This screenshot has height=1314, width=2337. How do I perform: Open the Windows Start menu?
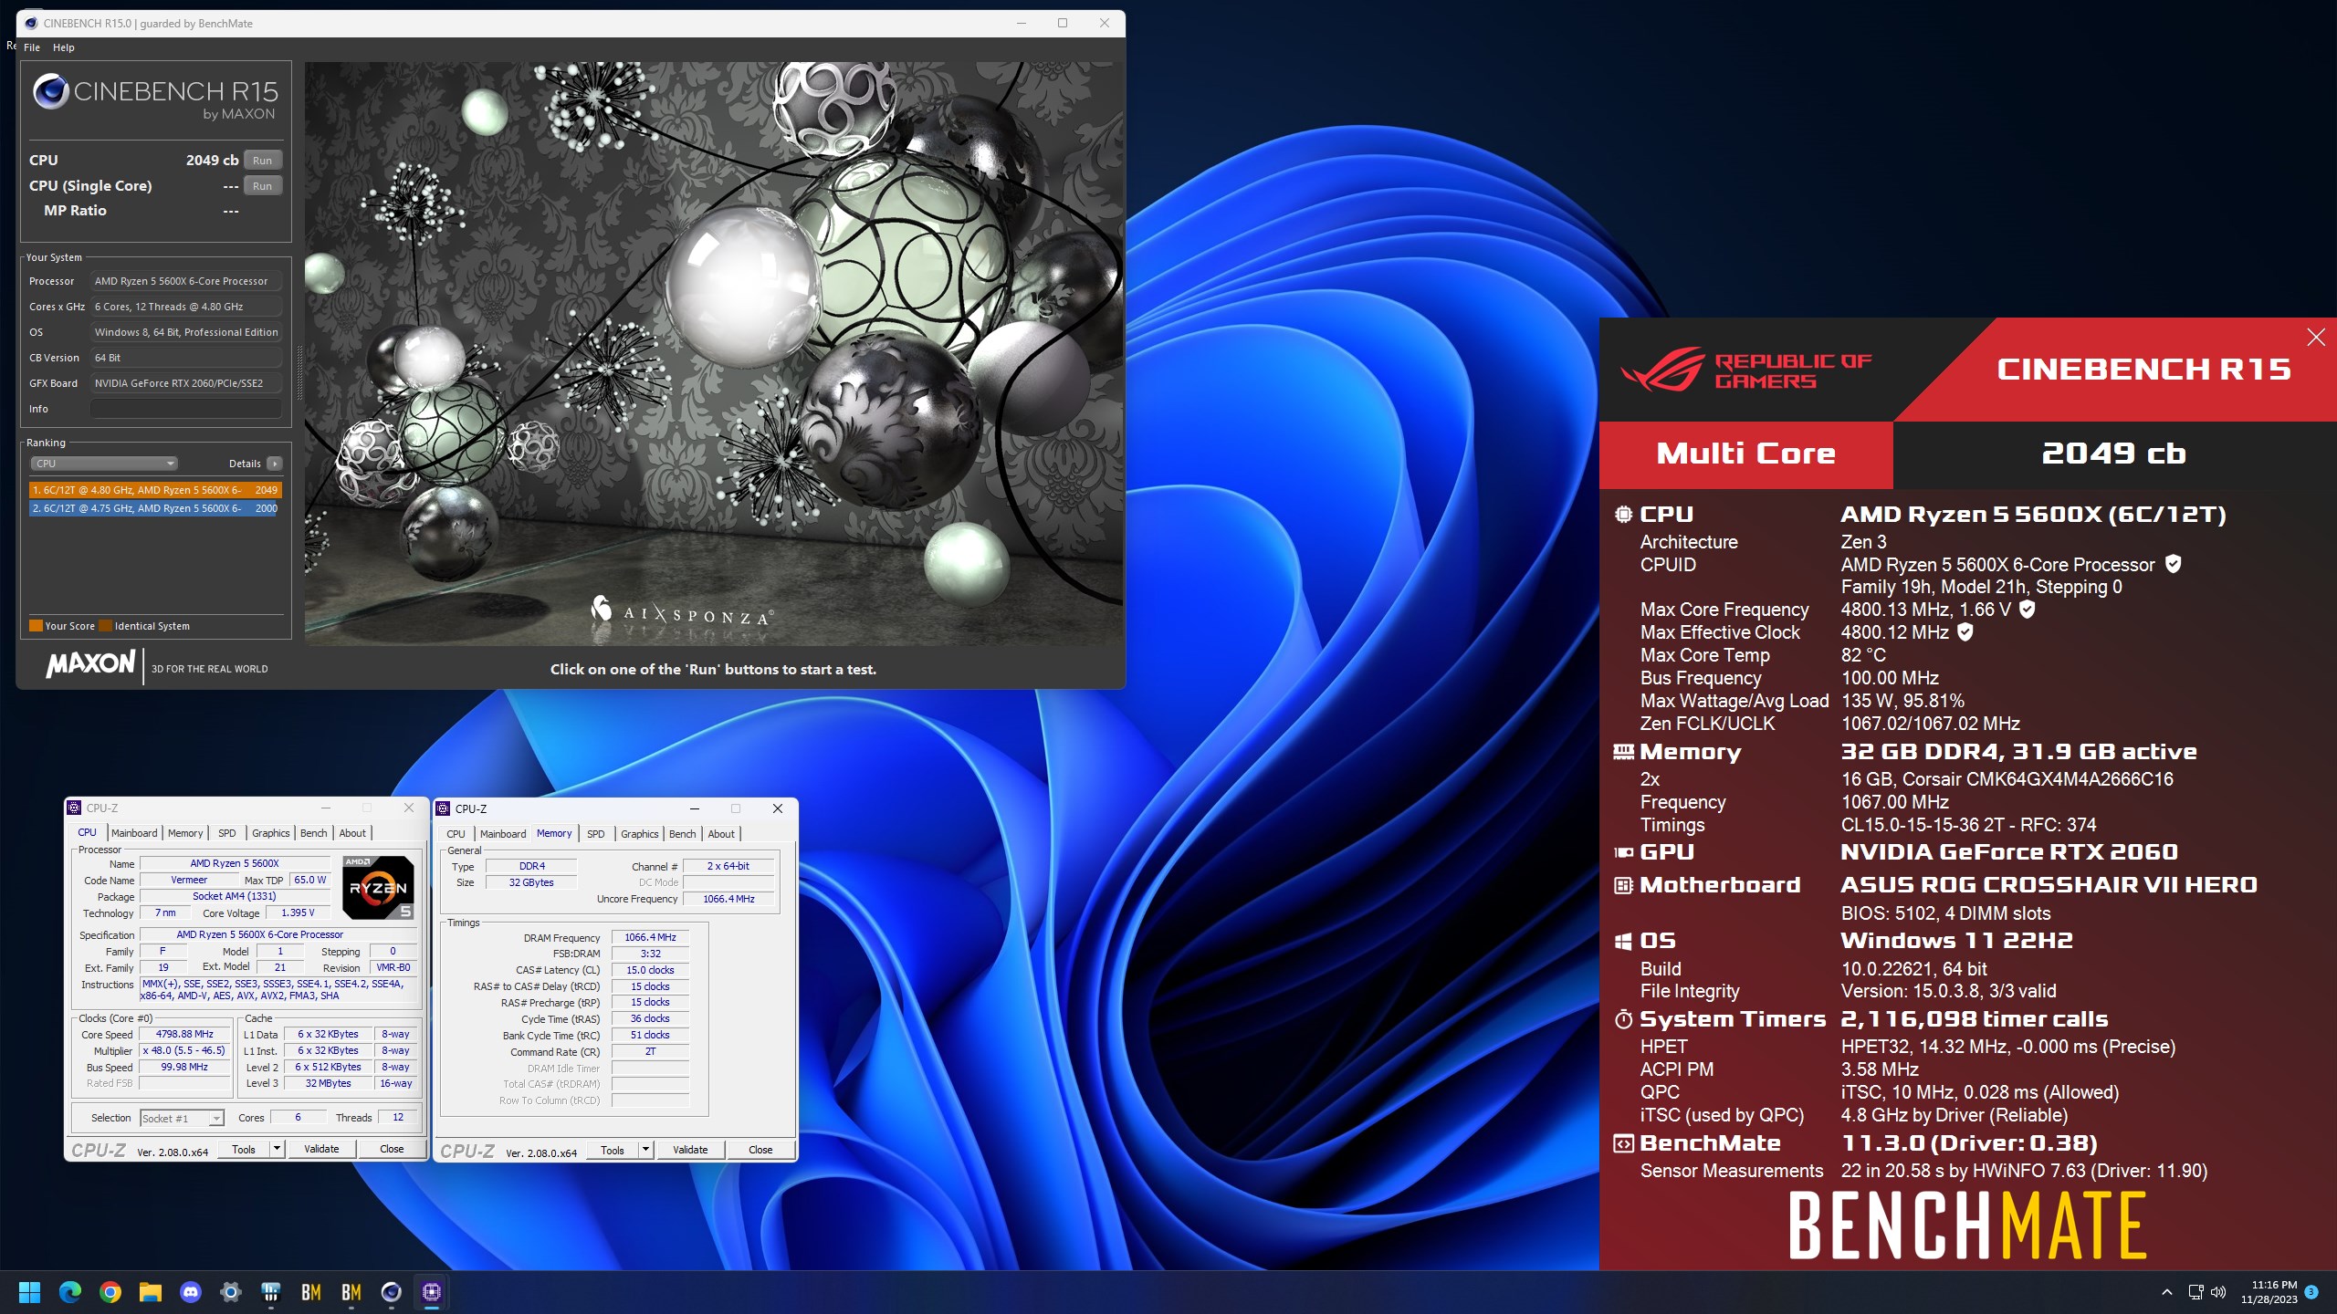(29, 1292)
